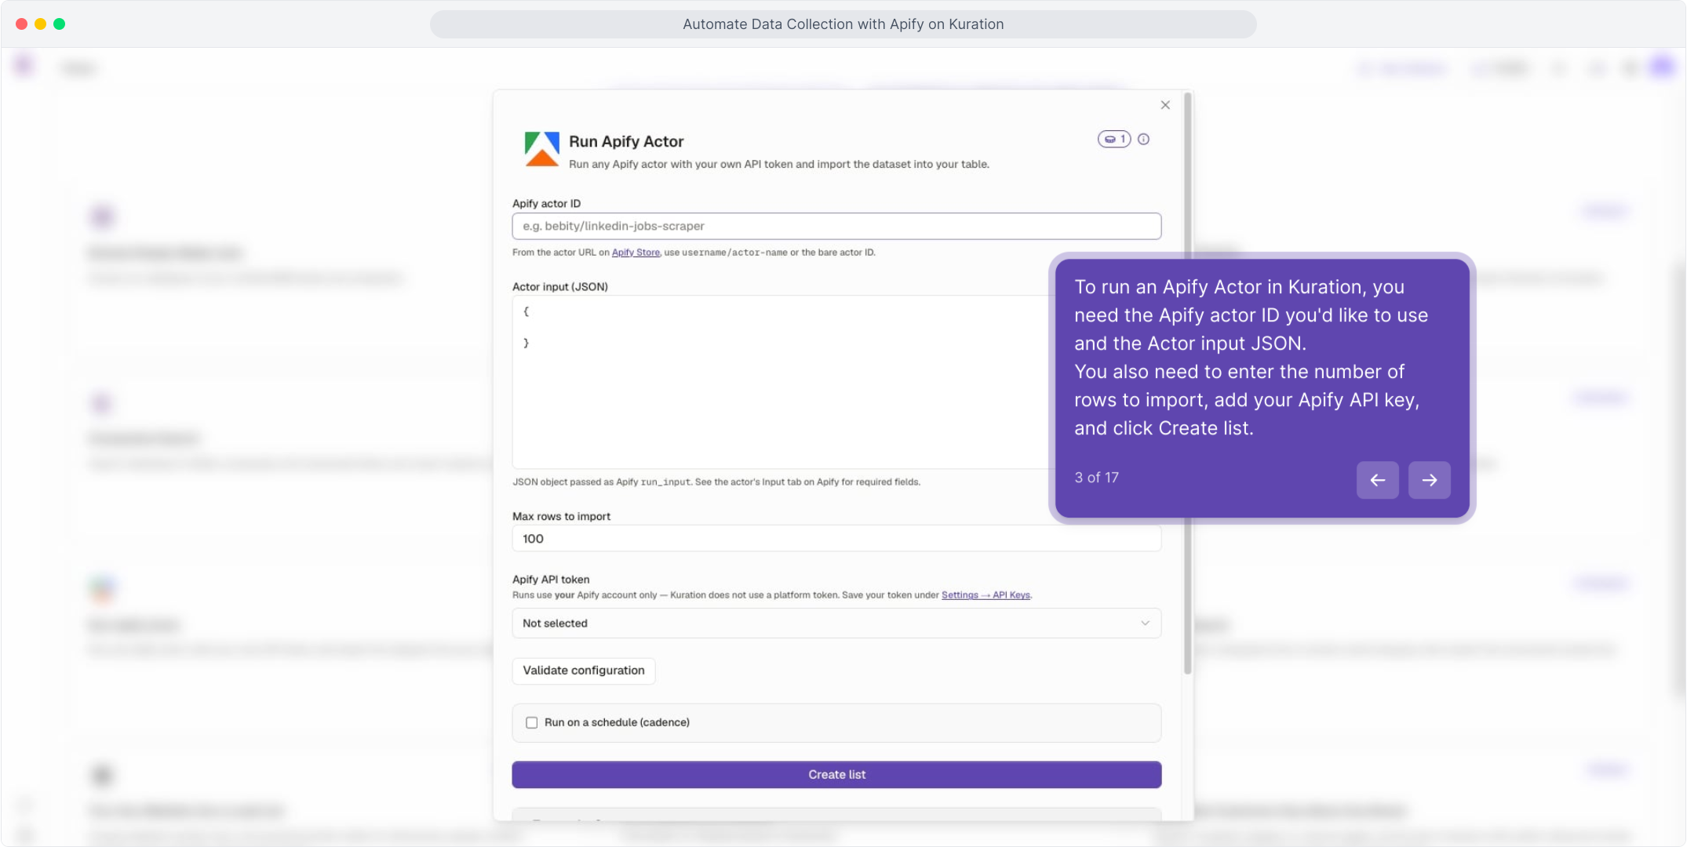Viewport: 1687px width, 847px height.
Task: Close the Run Apify Actor dialog
Action: [x=1165, y=105]
